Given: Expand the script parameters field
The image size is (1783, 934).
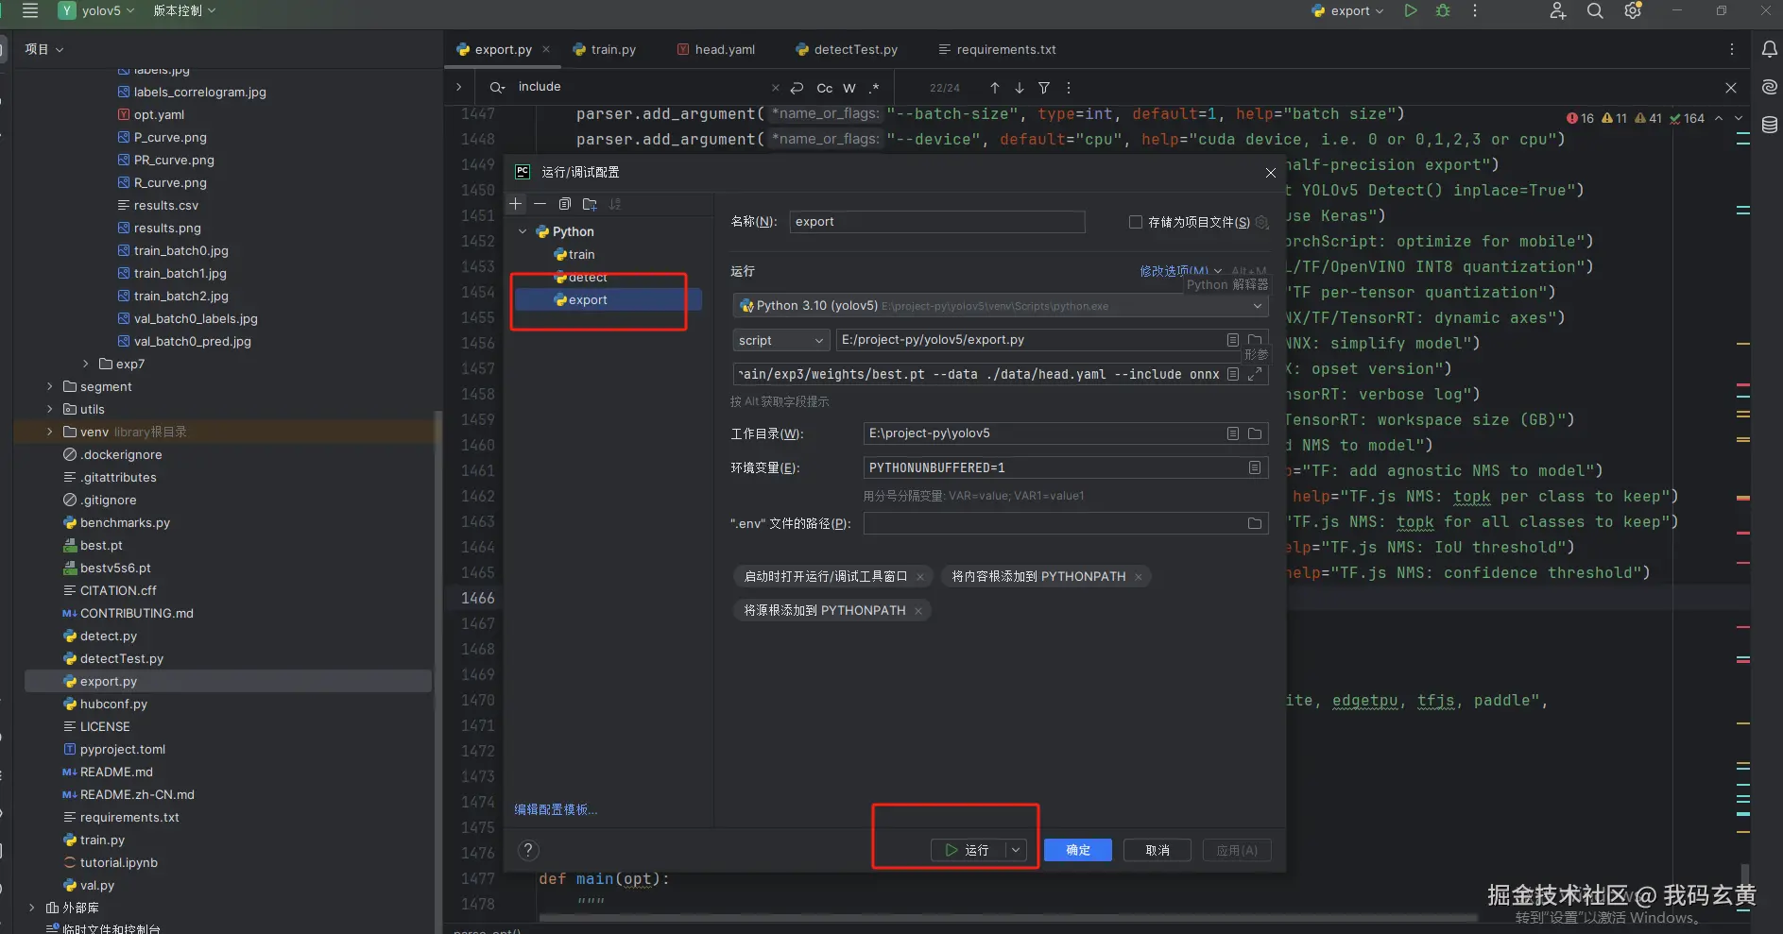Looking at the screenshot, I should pyautogui.click(x=1255, y=375).
